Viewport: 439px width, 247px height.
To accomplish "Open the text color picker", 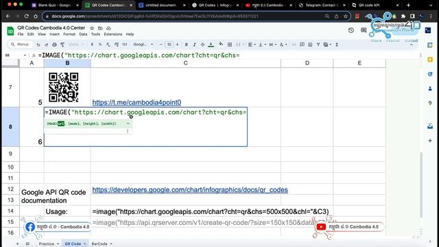I will [x=211, y=45].
